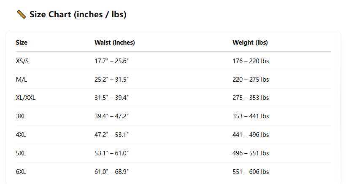This screenshot has width=346, height=184.
Task: Select the XS/S size cell
Action: (22, 61)
